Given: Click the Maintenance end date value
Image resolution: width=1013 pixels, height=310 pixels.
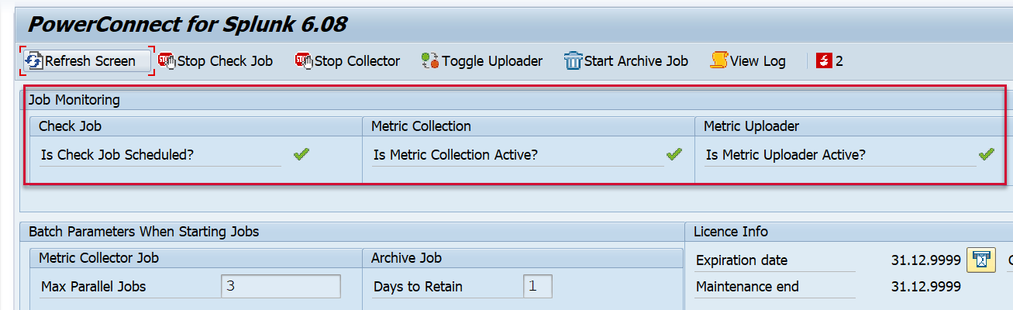Looking at the screenshot, I should (925, 287).
